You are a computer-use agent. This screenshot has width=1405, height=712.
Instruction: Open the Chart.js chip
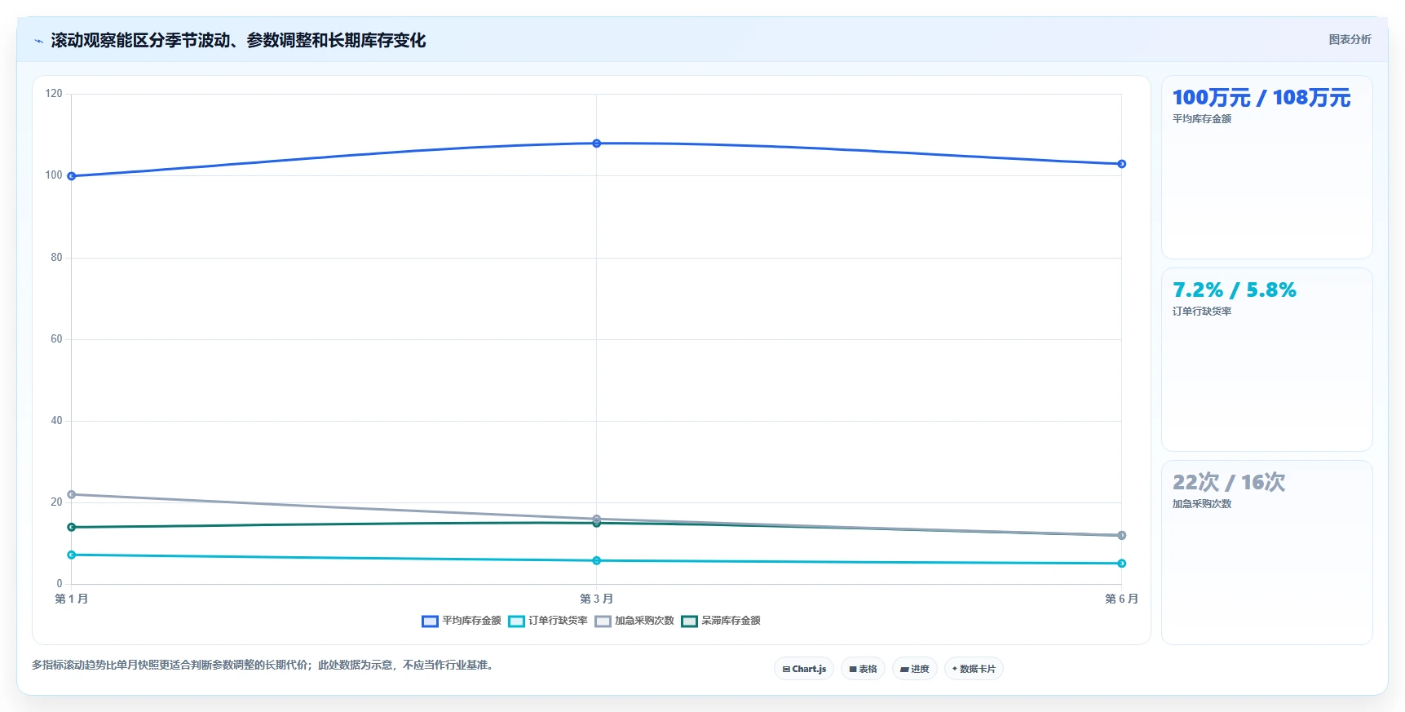pyautogui.click(x=804, y=669)
